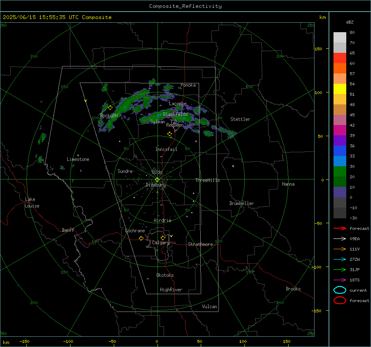Click the green 31JP arrow icon

point(340,269)
